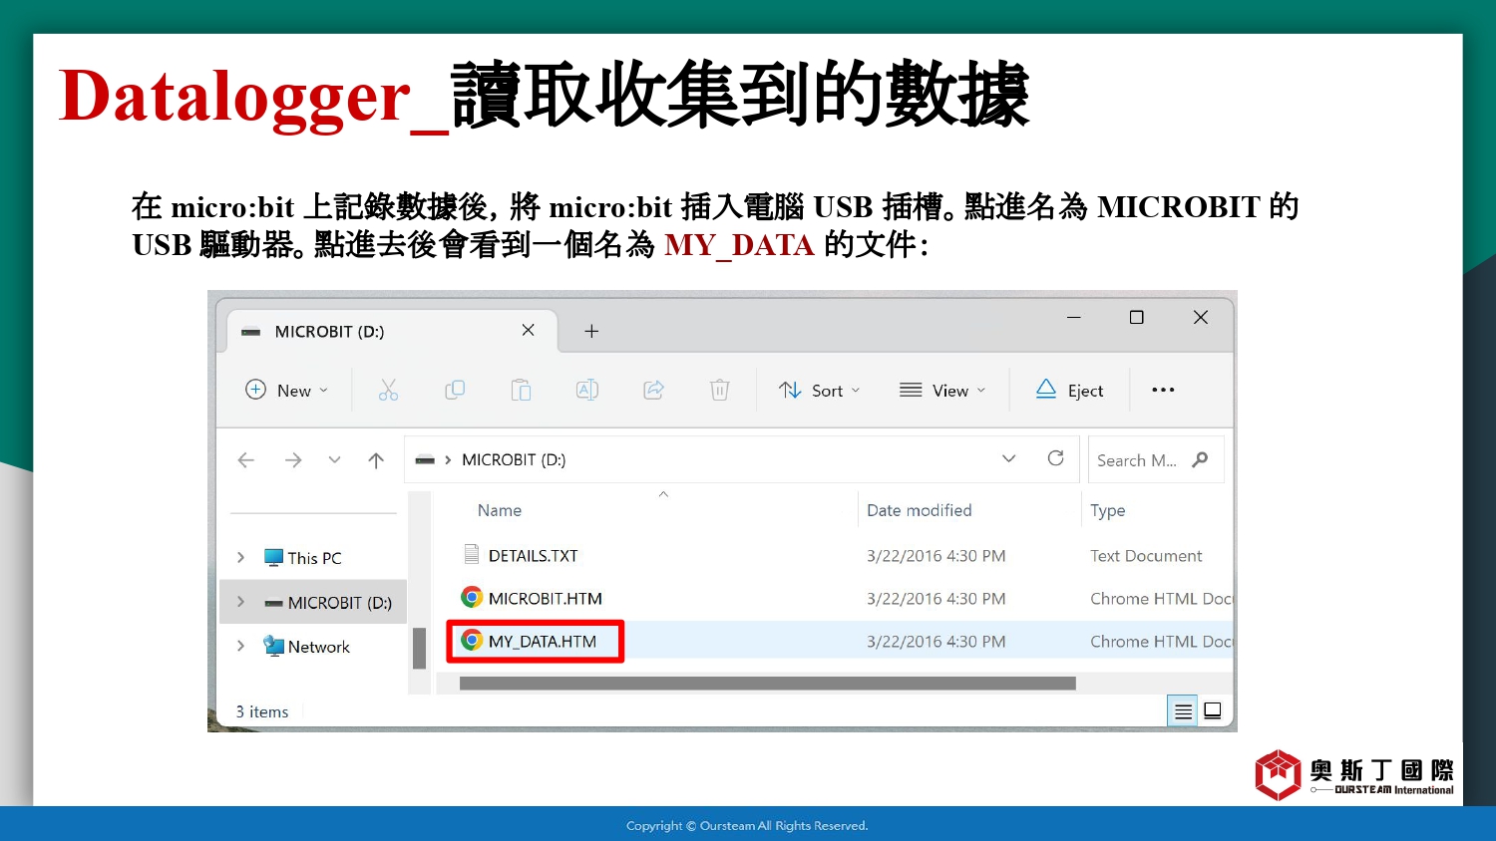This screenshot has height=841, width=1496.
Task: Click the MICROBIT (D:) address bar path
Action: pyautogui.click(x=514, y=460)
